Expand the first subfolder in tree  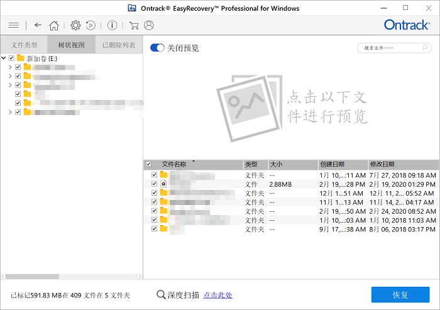10,67
